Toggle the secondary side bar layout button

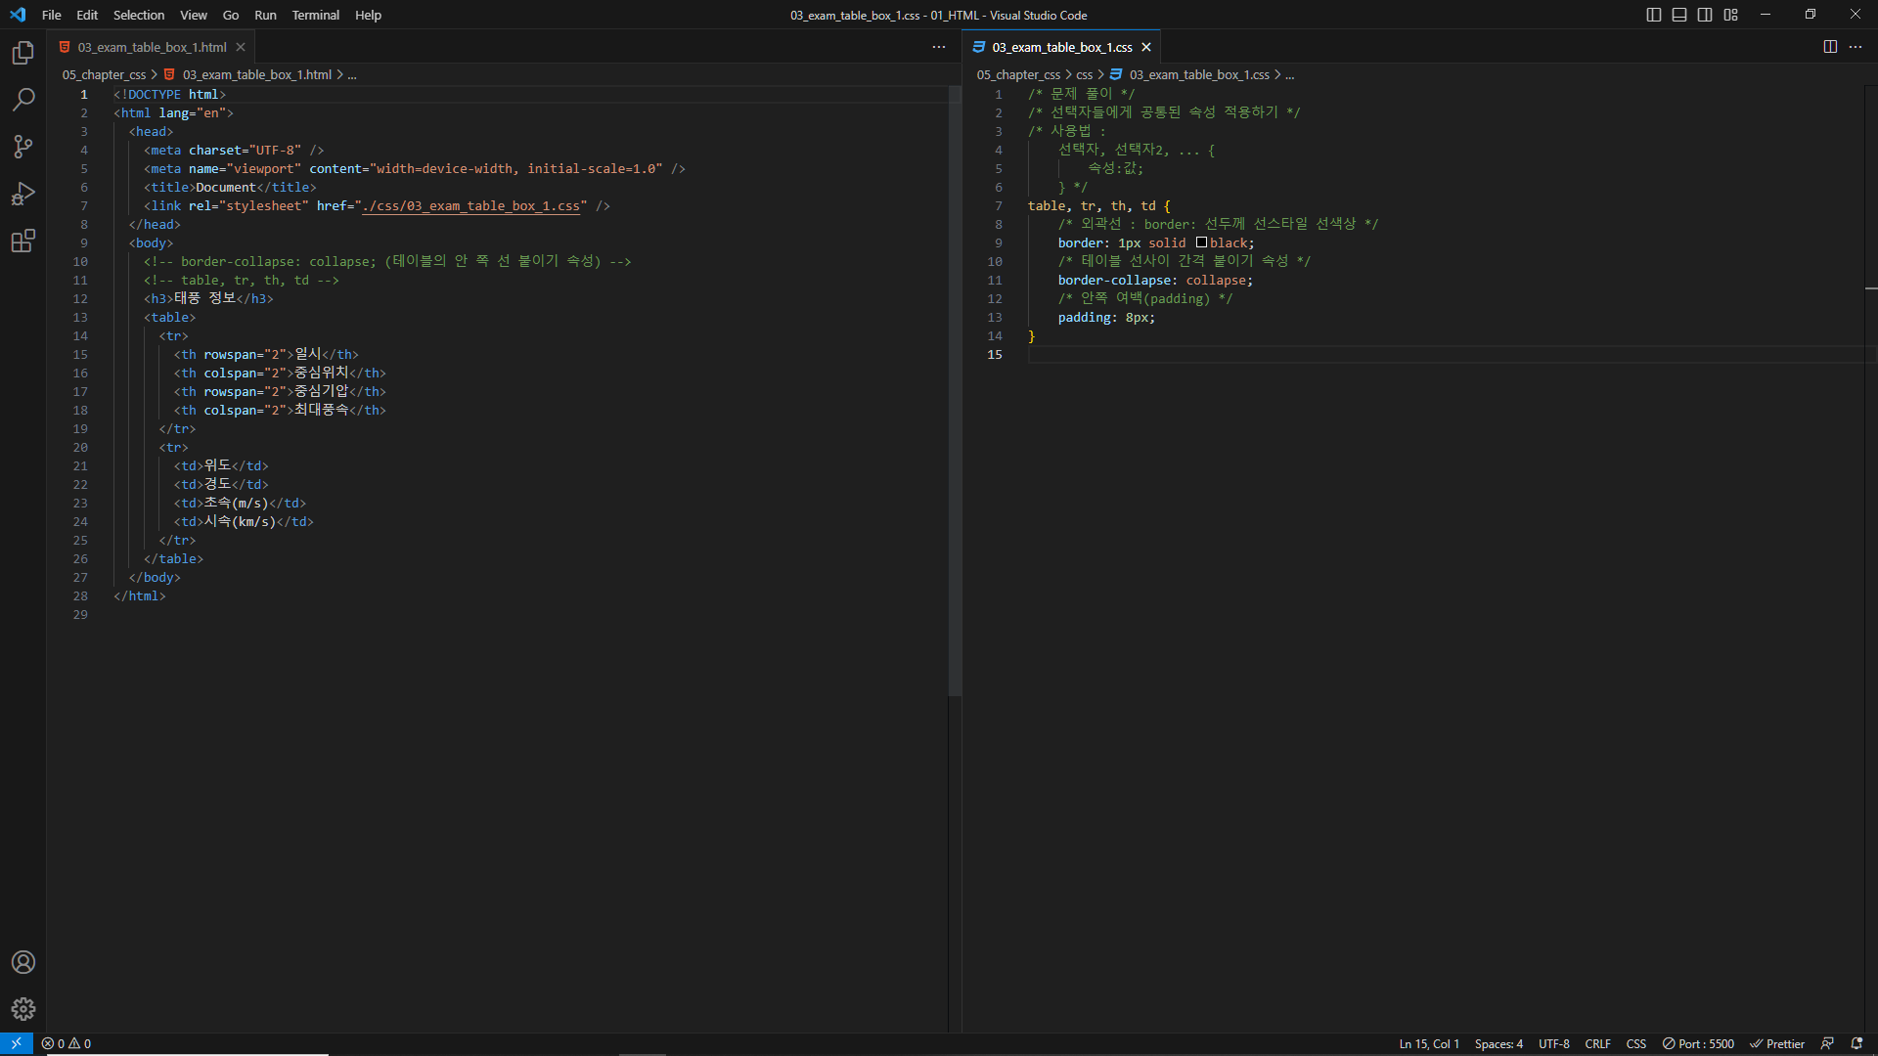point(1705,15)
